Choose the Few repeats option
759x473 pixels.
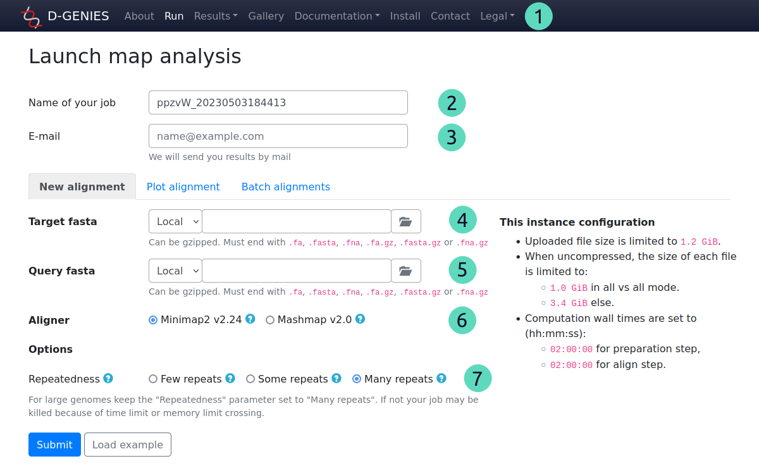click(x=153, y=379)
